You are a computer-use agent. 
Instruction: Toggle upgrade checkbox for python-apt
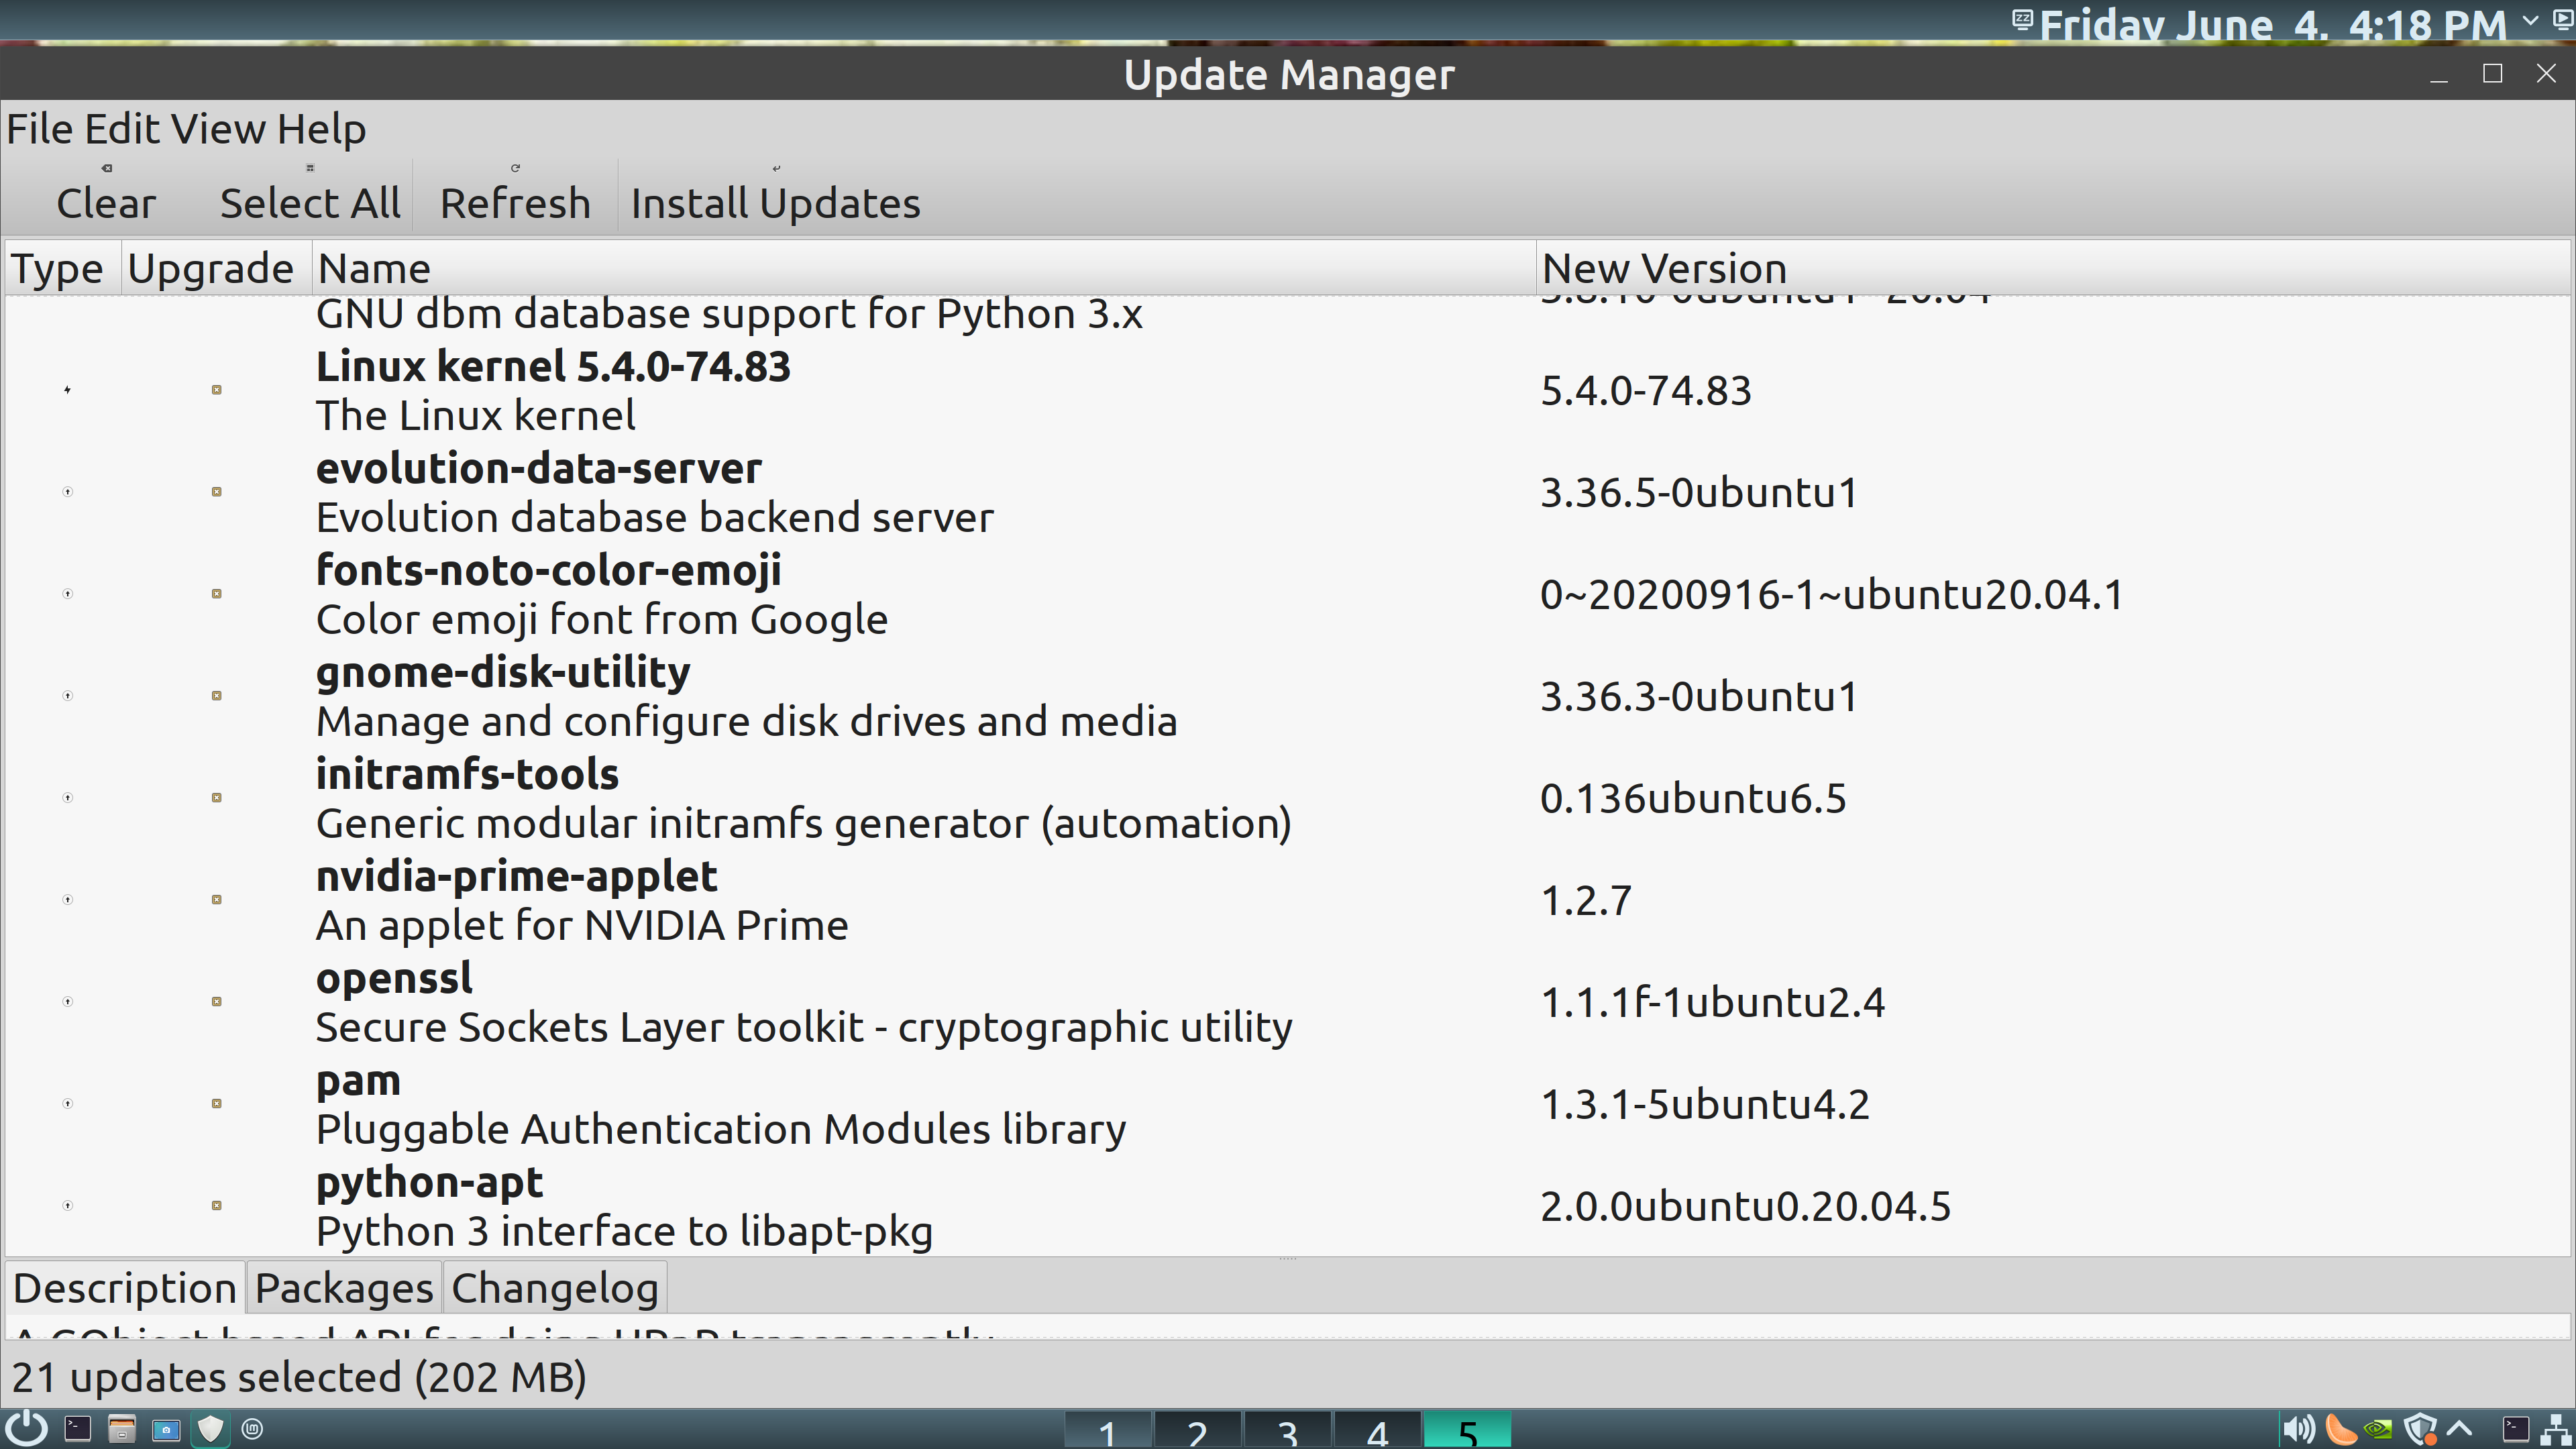point(216,1206)
